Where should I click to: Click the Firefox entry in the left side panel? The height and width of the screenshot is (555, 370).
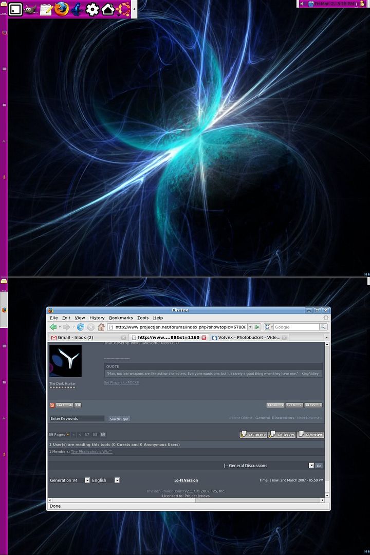pos(4,310)
